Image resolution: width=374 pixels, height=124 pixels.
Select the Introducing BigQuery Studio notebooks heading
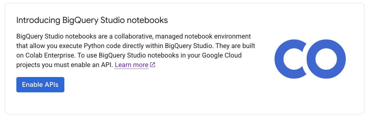(x=92, y=20)
